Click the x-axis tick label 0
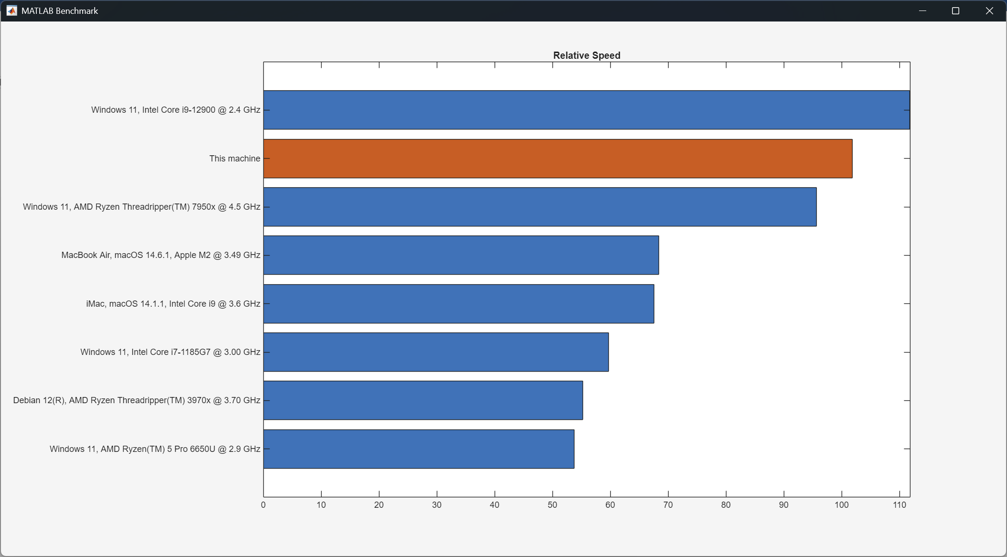 click(263, 505)
